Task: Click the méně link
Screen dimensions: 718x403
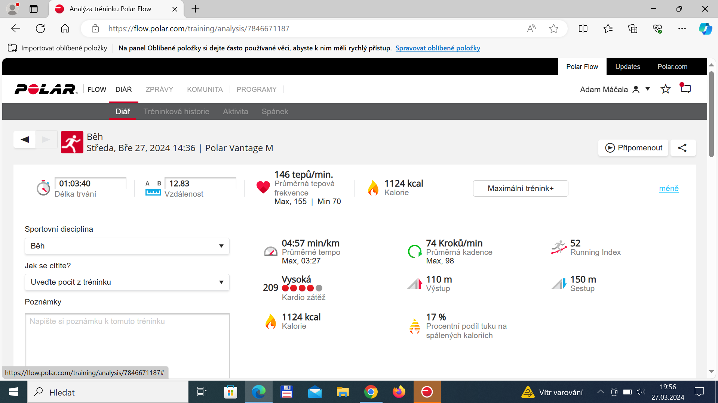Action: [x=669, y=188]
